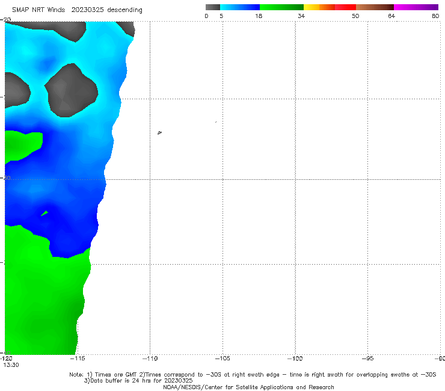Click the large central gray low-wind patch
This screenshot has width=445, height=391.
pos(71,90)
